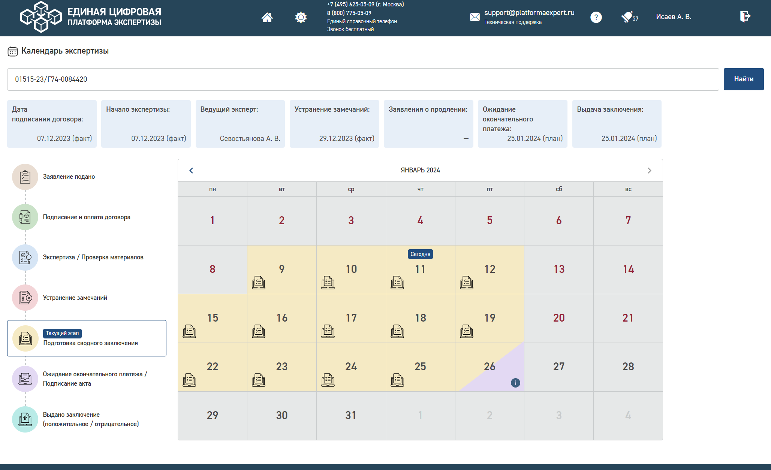
Task: Click the Устранение замечаний stage icon
Action: pos(25,298)
